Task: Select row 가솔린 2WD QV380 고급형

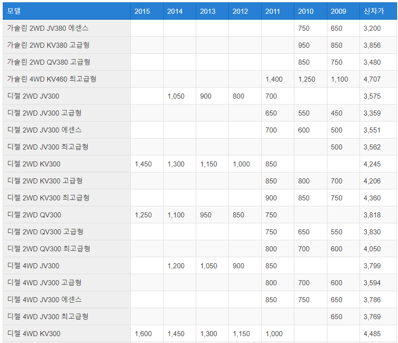Action: pyautogui.click(x=200, y=62)
